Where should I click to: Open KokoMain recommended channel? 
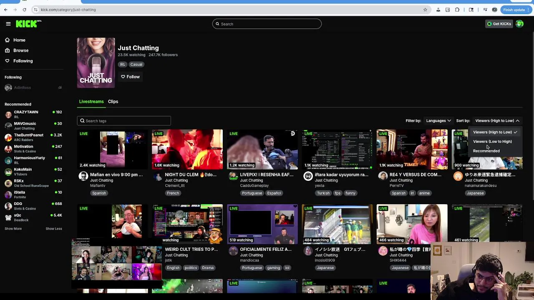[33, 171]
